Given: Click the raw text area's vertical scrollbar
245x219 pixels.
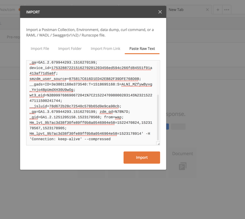Looking at the screenshot, I should (x=158, y=117).
